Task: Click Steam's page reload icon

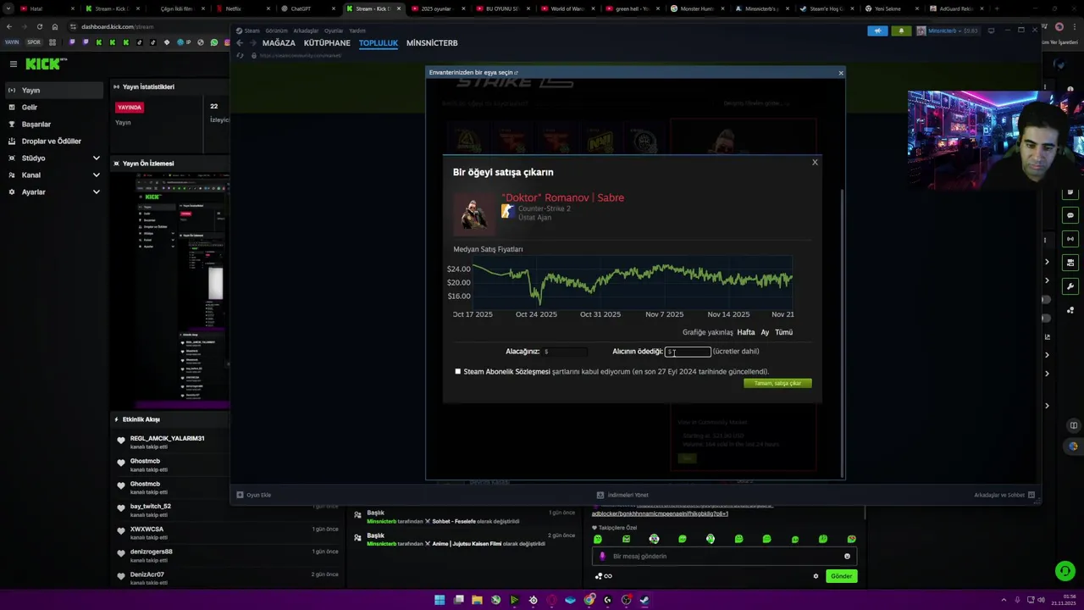Action: [x=241, y=56]
